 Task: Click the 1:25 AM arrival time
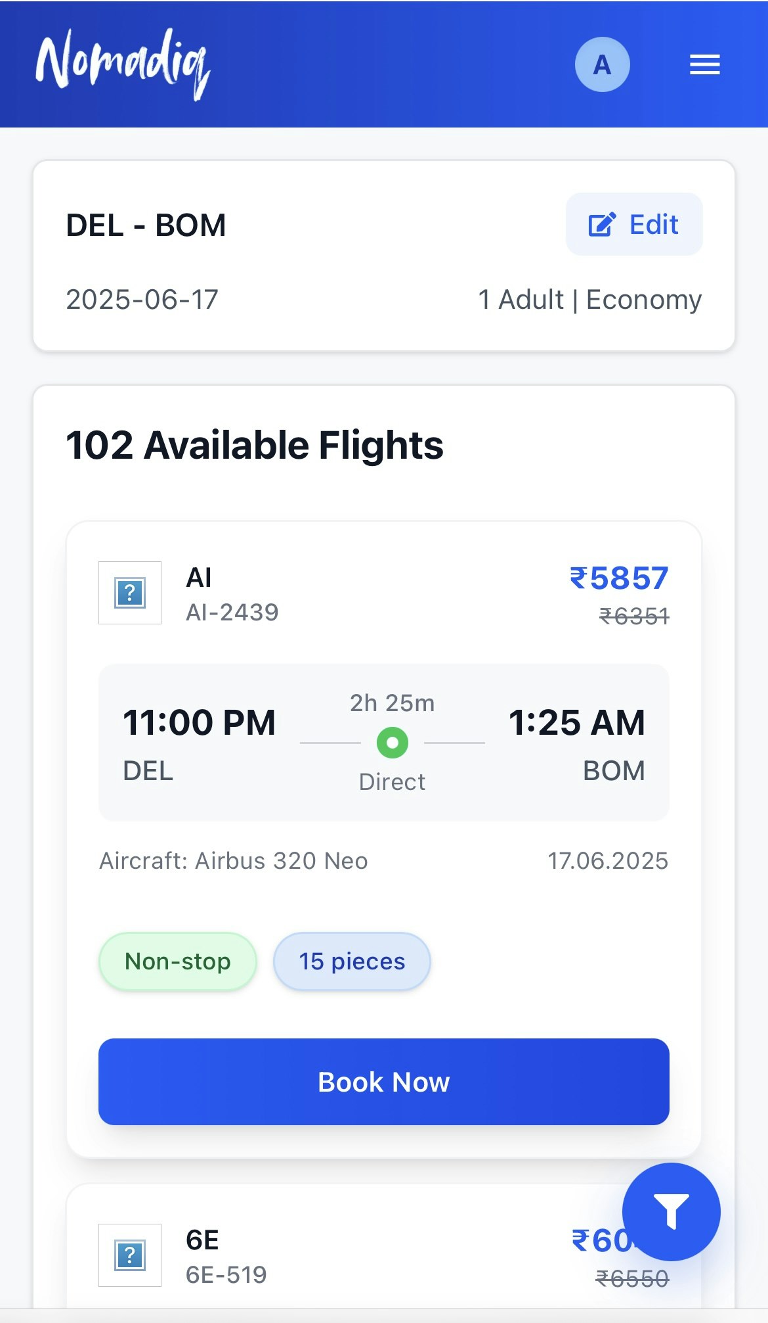(x=576, y=722)
